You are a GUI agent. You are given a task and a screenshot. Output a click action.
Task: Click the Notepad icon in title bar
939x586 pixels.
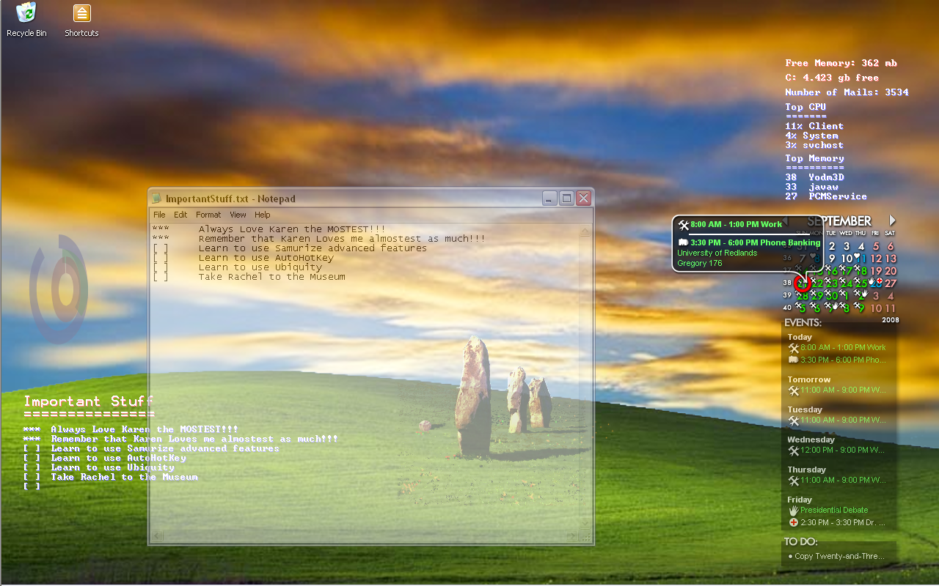156,199
